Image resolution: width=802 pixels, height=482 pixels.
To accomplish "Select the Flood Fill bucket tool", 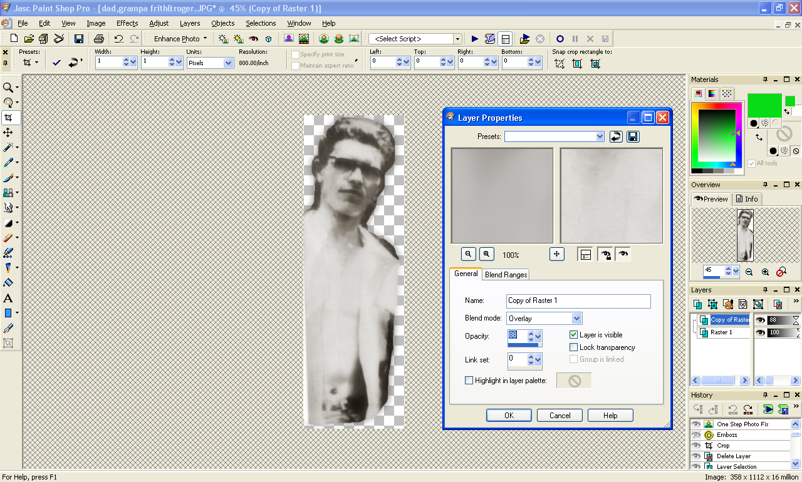I will (x=8, y=283).
